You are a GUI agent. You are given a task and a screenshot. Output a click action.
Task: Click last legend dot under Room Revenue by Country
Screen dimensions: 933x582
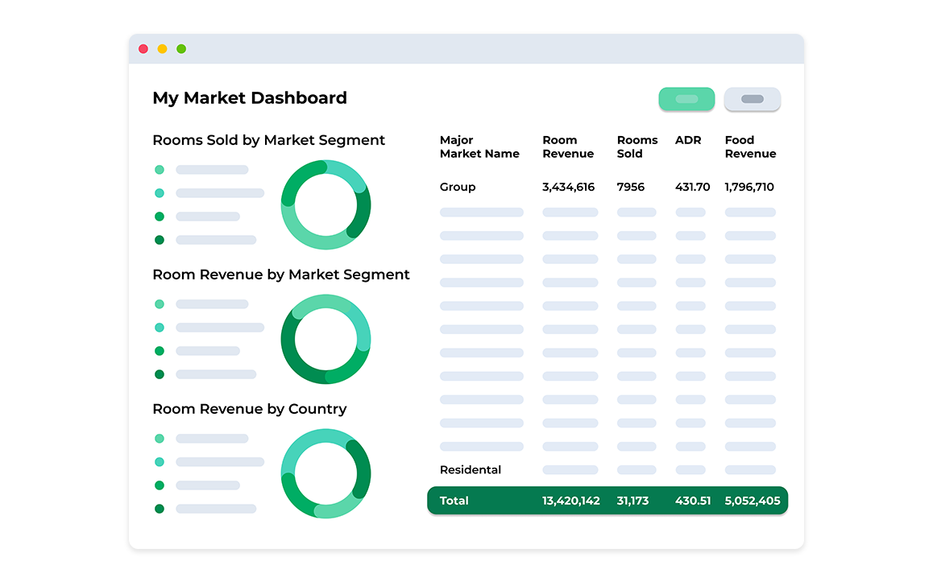click(160, 509)
